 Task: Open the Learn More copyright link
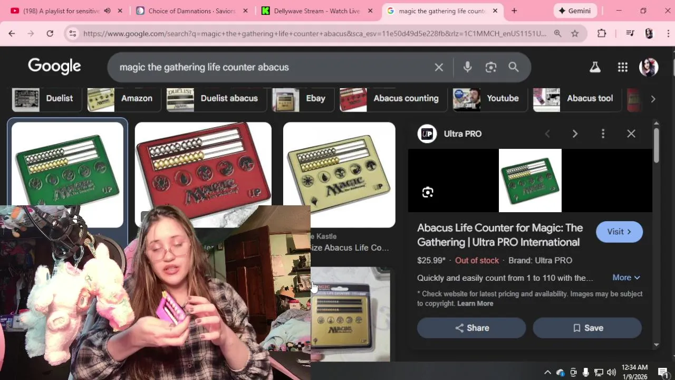pos(475,303)
